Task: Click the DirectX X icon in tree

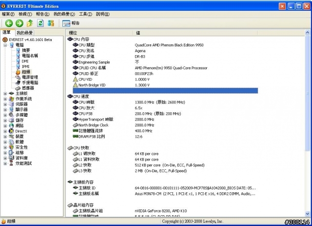Action: pyautogui.click(x=12, y=131)
